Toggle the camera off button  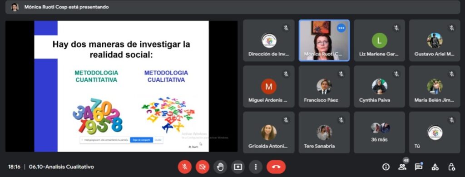tap(202, 167)
